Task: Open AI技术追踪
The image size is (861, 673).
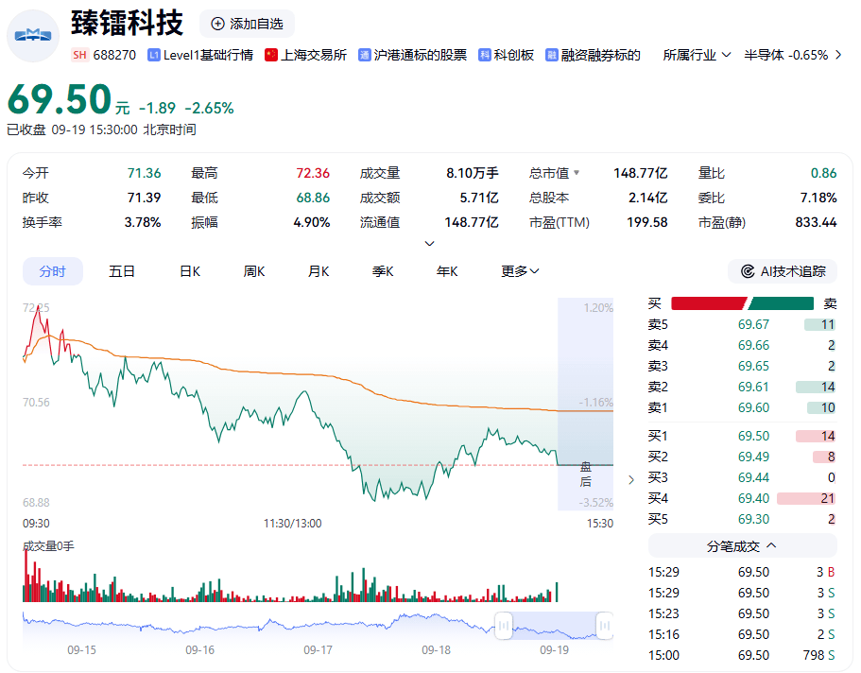Action: pyautogui.click(x=783, y=271)
